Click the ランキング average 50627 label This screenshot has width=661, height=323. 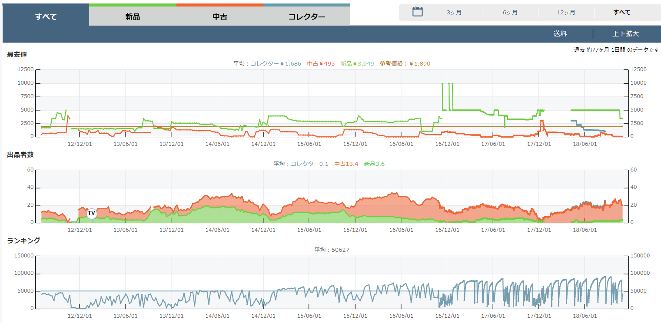[x=332, y=250]
